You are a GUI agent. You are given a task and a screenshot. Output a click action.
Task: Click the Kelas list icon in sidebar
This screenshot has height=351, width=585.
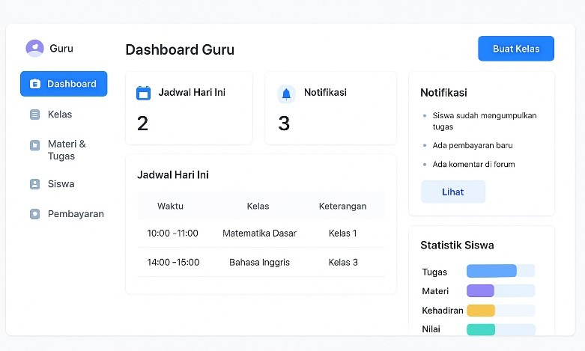34,115
